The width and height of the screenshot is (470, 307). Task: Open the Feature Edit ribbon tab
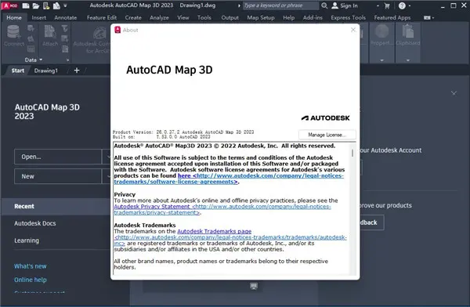[x=102, y=18]
